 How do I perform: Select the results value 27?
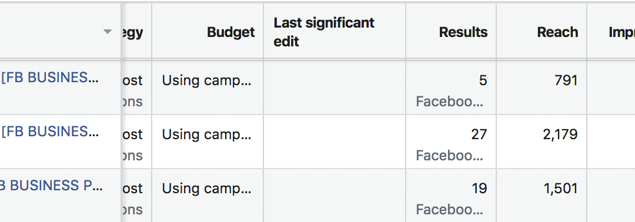[x=479, y=134]
